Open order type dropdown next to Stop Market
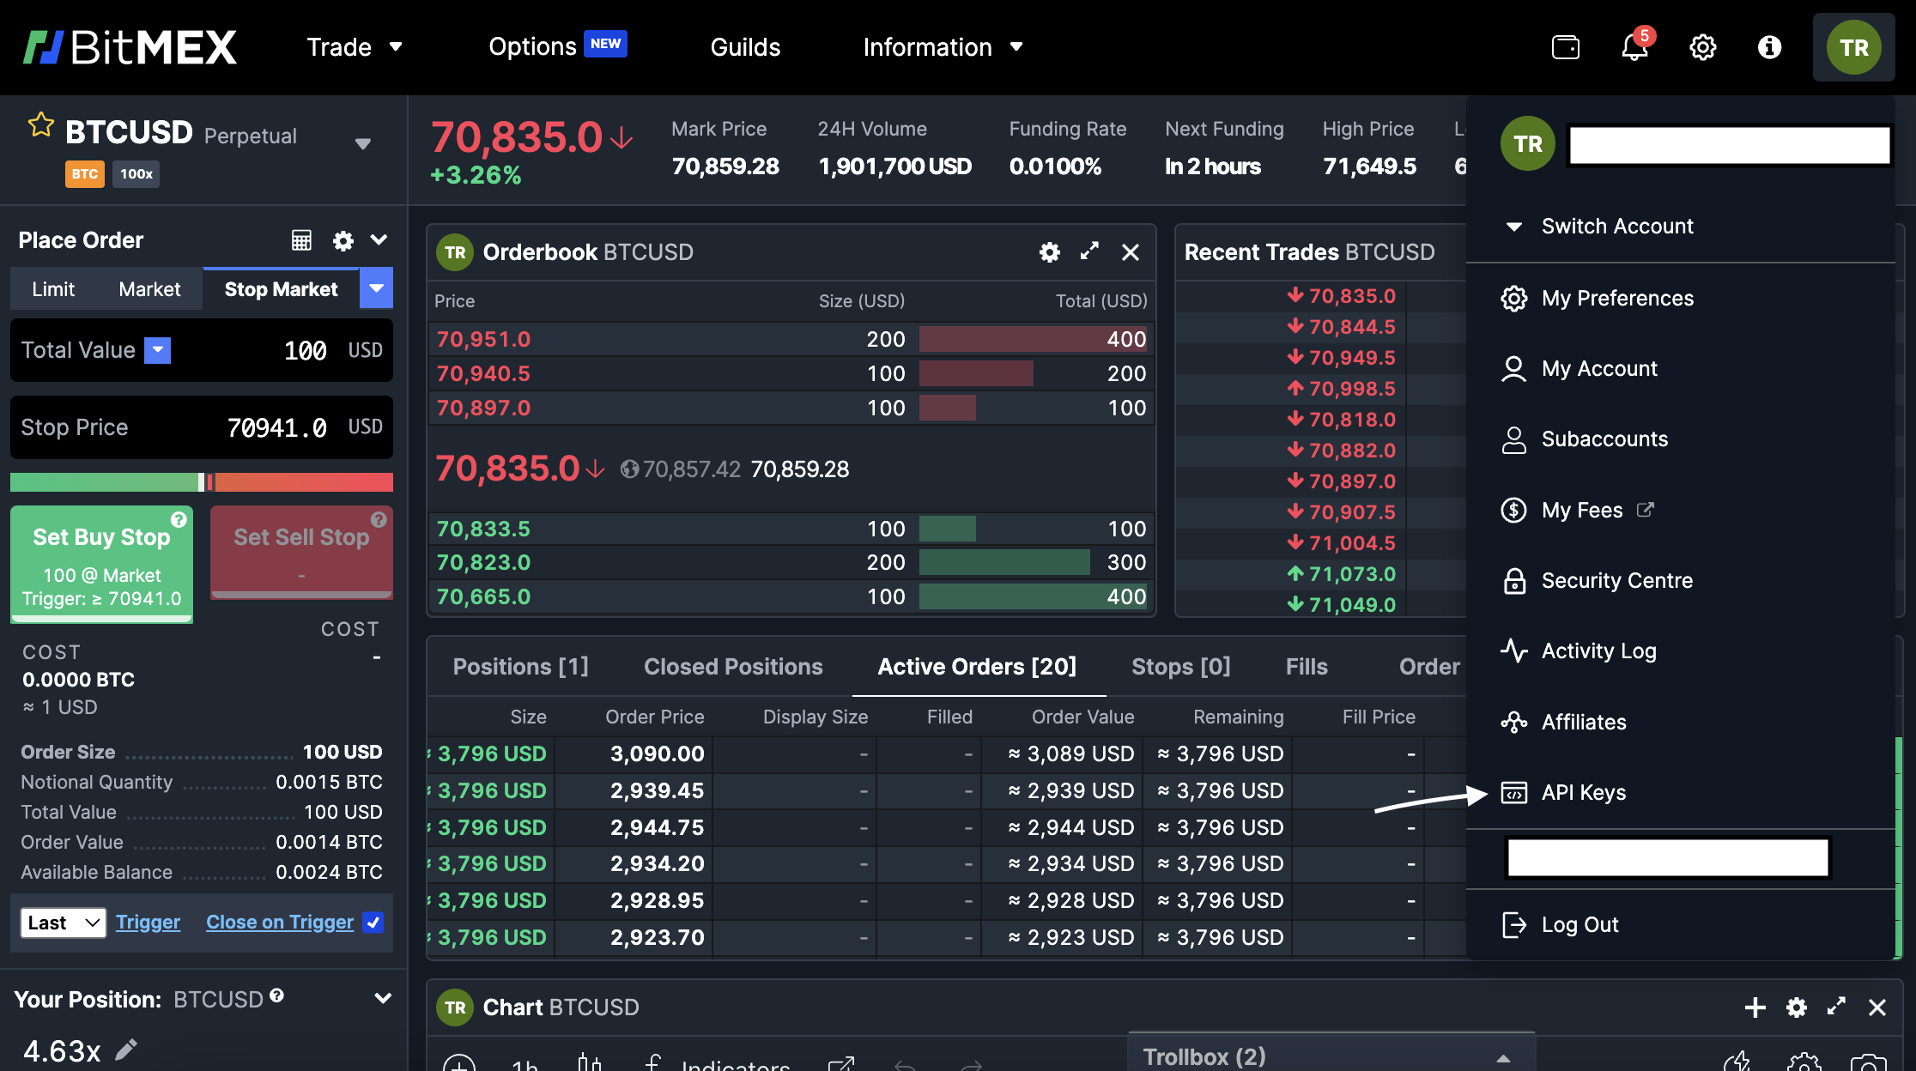Image resolution: width=1916 pixels, height=1071 pixels. [376, 288]
